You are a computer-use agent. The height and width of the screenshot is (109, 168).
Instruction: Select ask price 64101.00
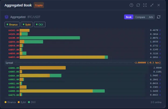click(x=14, y=34)
